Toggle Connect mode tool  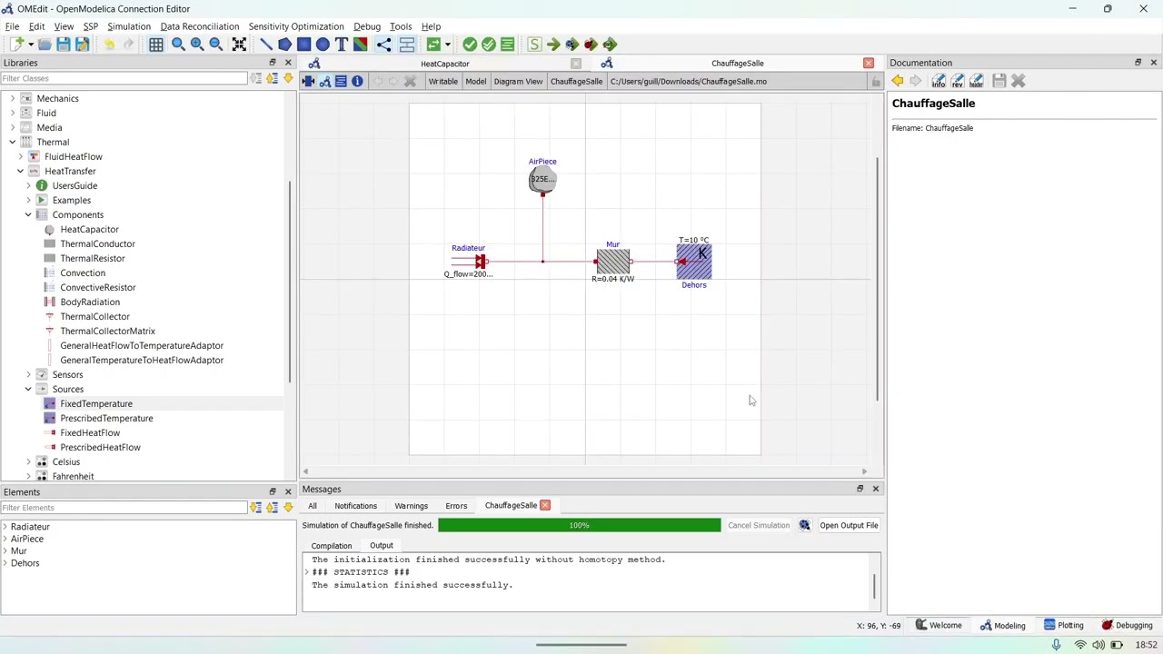(x=383, y=44)
